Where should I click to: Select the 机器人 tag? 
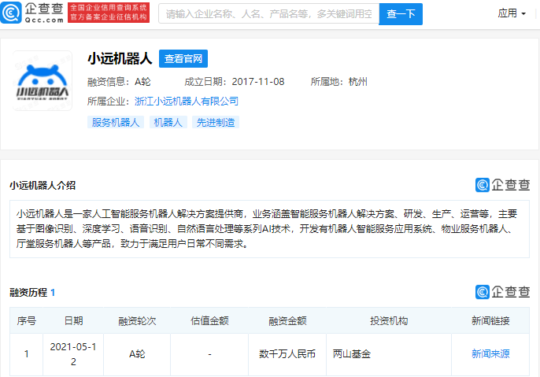(x=168, y=122)
